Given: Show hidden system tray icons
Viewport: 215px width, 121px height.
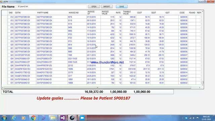Looking at the screenshot, I should [182, 118].
